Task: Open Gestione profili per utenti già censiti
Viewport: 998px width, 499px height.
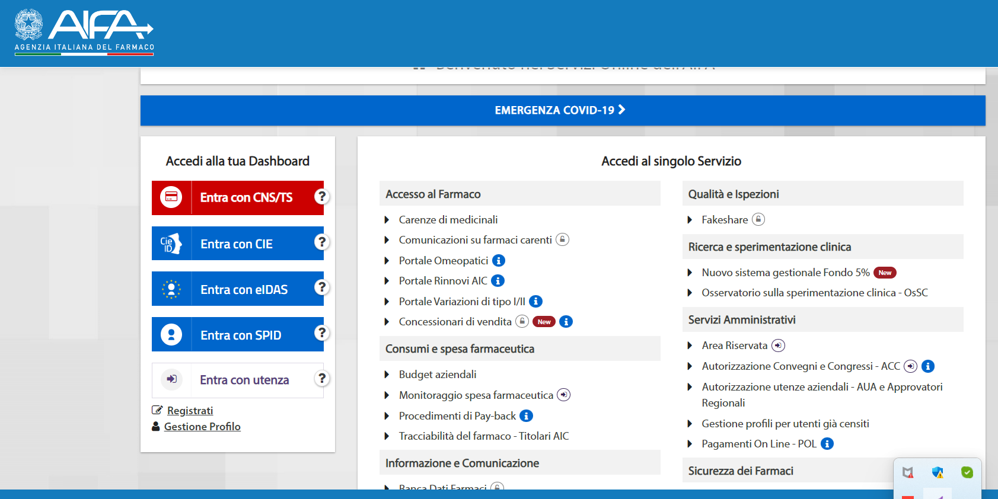Action: coord(785,424)
